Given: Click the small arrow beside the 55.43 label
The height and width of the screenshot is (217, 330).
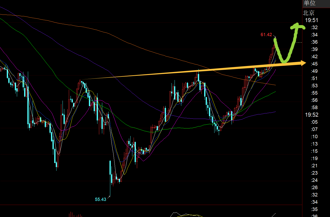Looking at the screenshot, I should coord(109,197).
